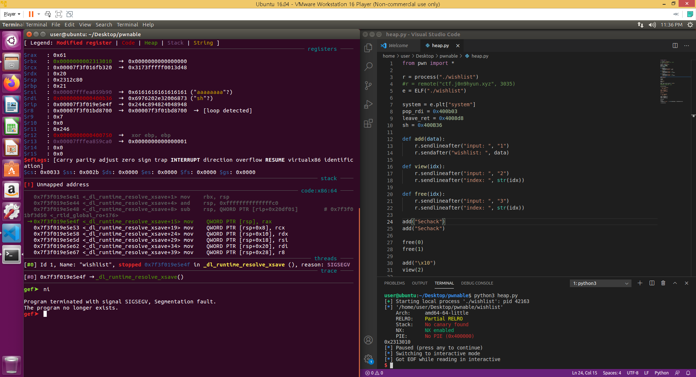Open Ubuntu Software from the dock
696x377 pixels.
[12, 169]
